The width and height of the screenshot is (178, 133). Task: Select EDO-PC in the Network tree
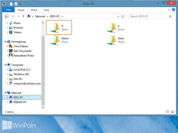click(22, 97)
